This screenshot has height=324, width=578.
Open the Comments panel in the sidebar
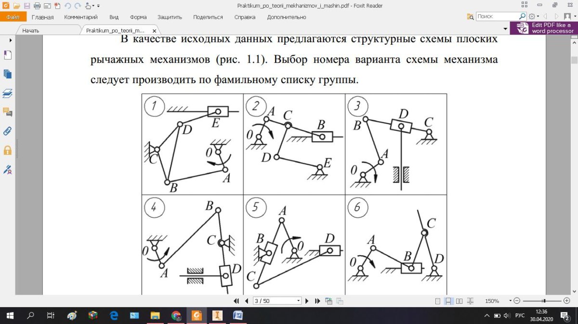tap(7, 112)
